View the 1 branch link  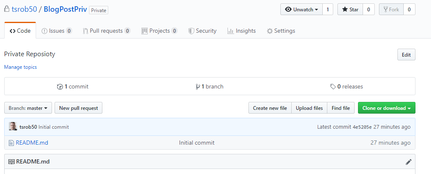coord(209,87)
